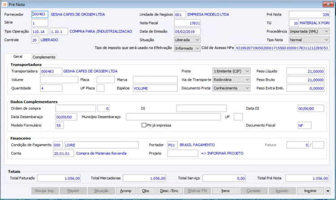Image resolution: width=336 pixels, height=200 pixels.
Task: Focus the Volume input field
Action: 59,80
